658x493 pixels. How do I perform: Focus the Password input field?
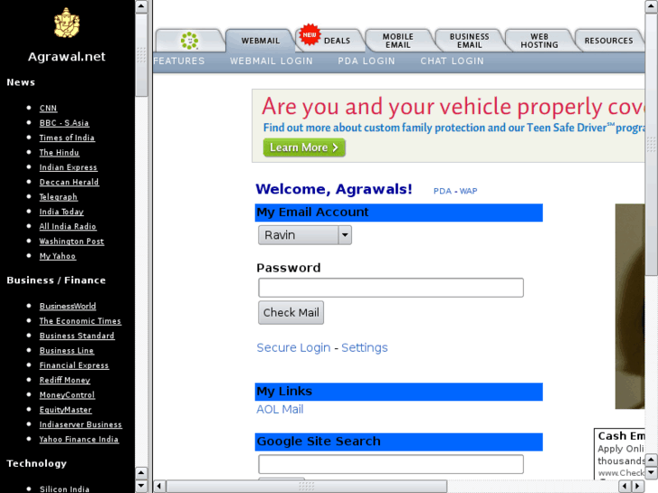(391, 288)
